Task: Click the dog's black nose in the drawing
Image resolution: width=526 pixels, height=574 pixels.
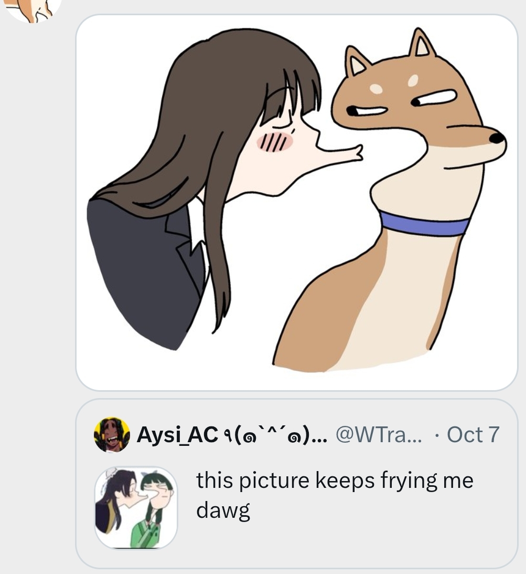Action: [497, 137]
